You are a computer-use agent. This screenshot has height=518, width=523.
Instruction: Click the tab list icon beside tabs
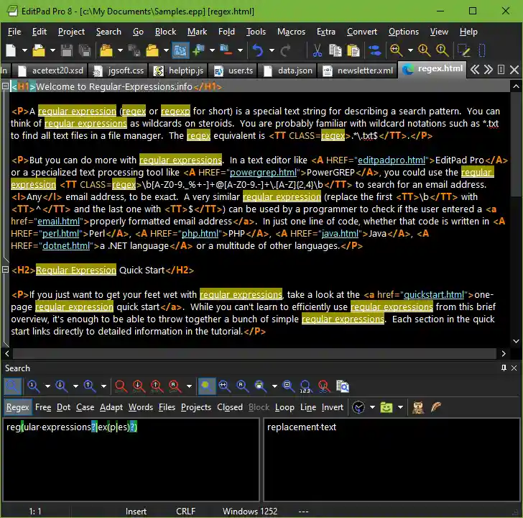click(501, 70)
